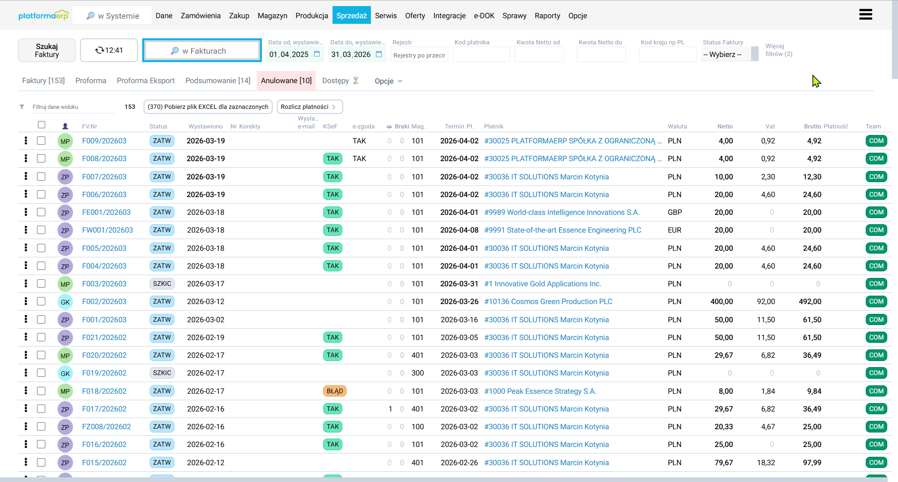
Task: Switch to the Anulowane [10] tab
Action: click(286, 80)
